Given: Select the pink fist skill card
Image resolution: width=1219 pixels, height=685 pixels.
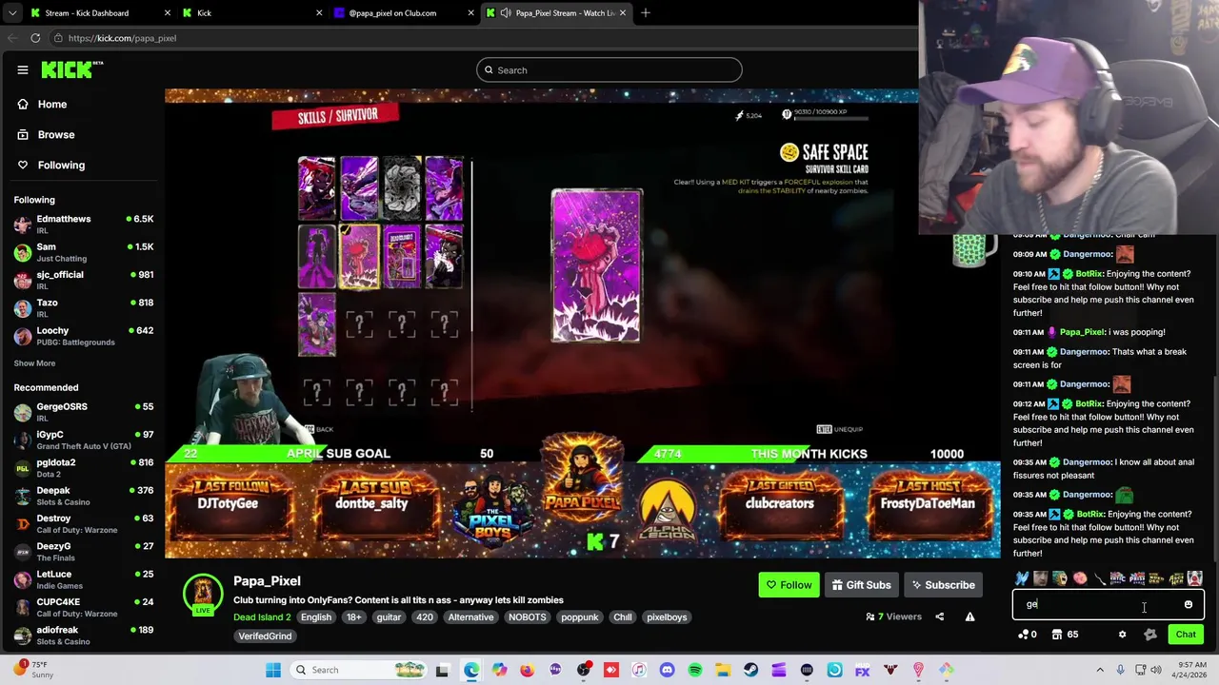Looking at the screenshot, I should 360,257.
